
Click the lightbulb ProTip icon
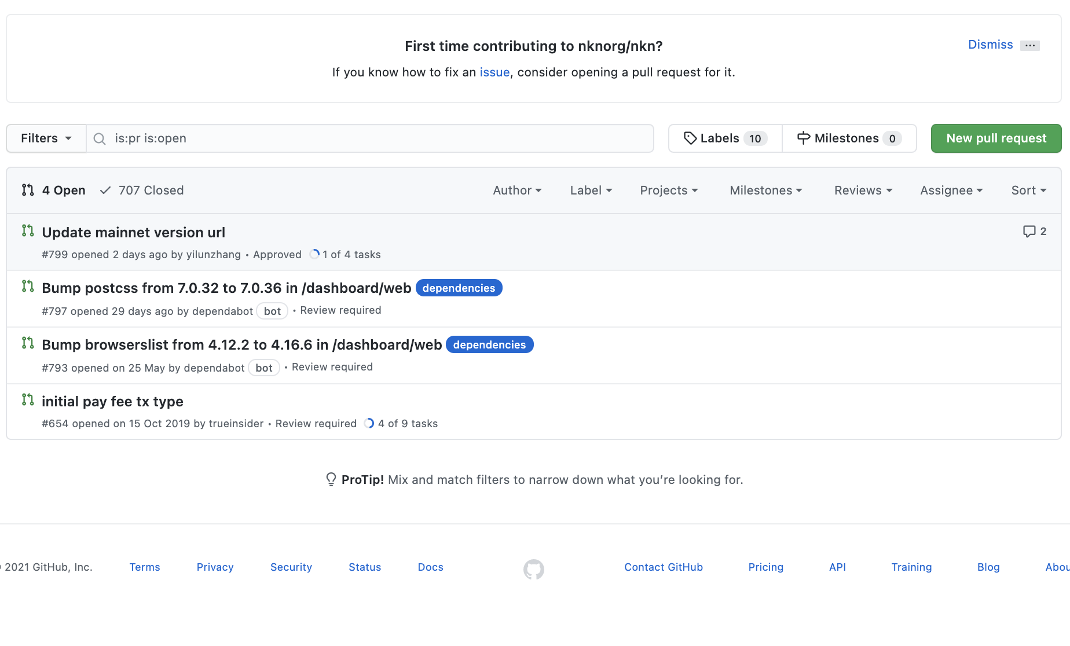click(331, 479)
